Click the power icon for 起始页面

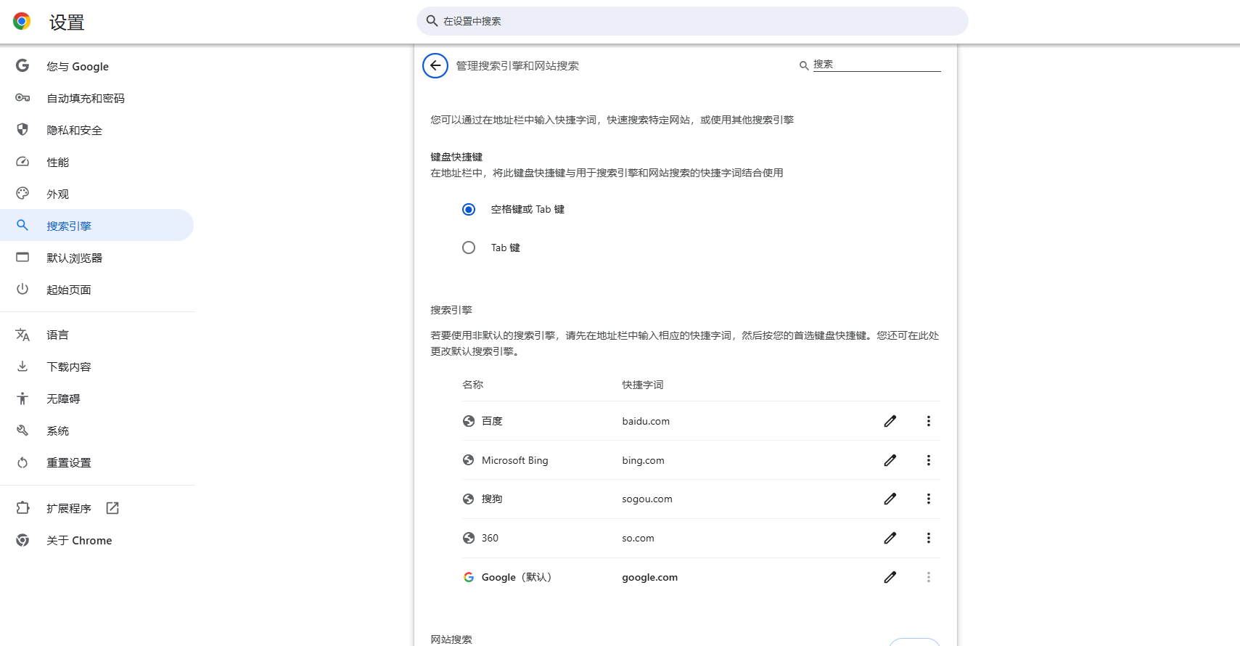(x=22, y=289)
